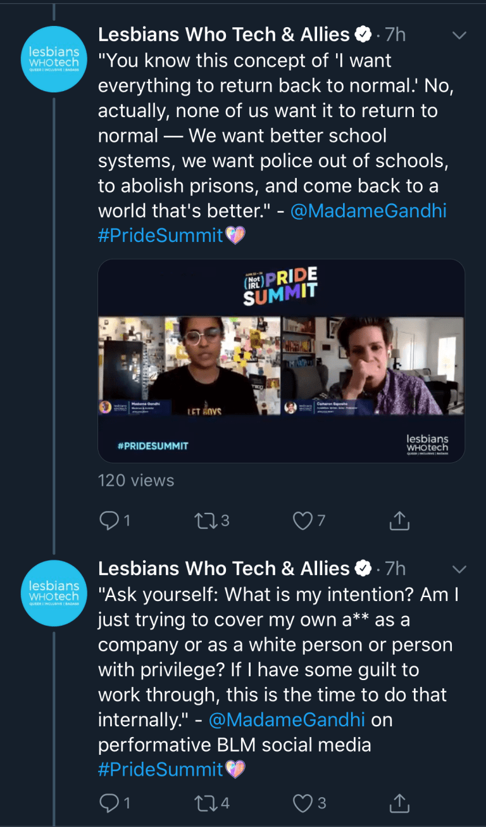Tap the second Lesbians Who Tech avatar
The height and width of the screenshot is (827, 486).
54,592
